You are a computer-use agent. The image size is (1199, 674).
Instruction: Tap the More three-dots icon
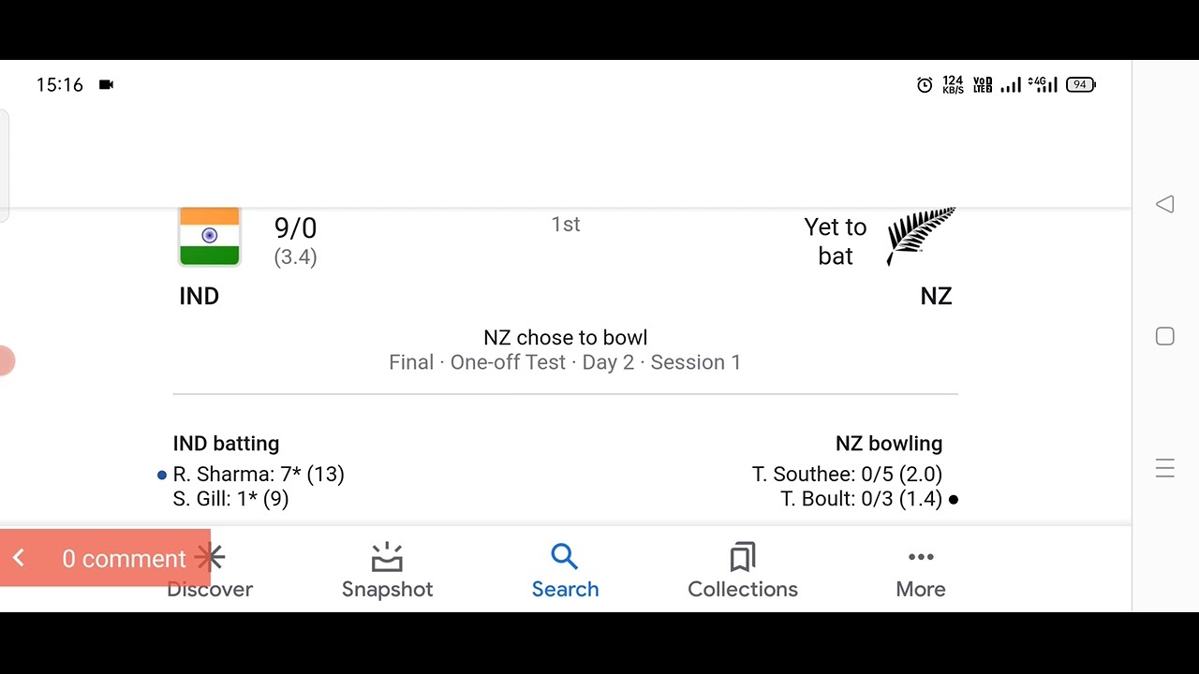(921, 557)
